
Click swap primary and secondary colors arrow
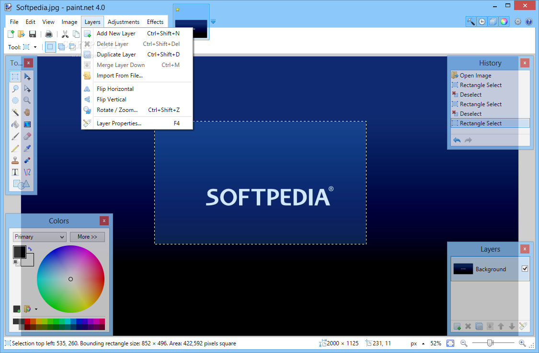tap(30, 249)
